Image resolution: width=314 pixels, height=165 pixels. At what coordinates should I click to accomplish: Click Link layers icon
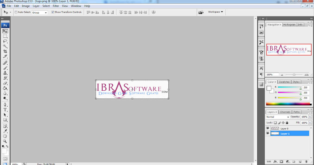pyautogui.click(x=269, y=162)
